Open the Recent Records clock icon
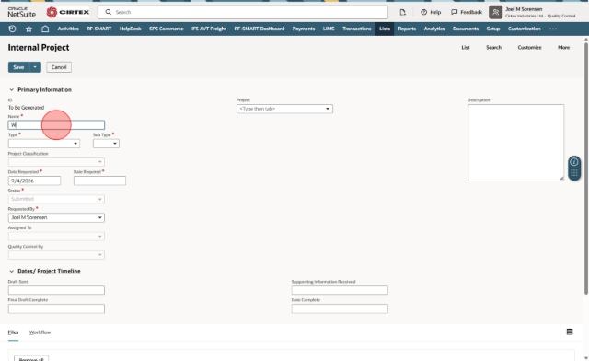Image resolution: width=589 pixels, height=361 pixels. click(12, 29)
